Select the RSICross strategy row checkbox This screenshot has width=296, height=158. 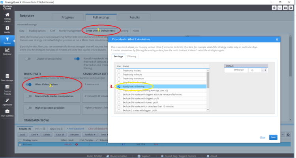point(20,145)
